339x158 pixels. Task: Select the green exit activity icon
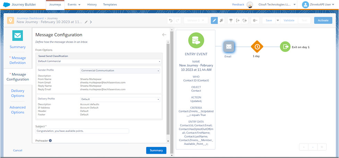click(285, 47)
